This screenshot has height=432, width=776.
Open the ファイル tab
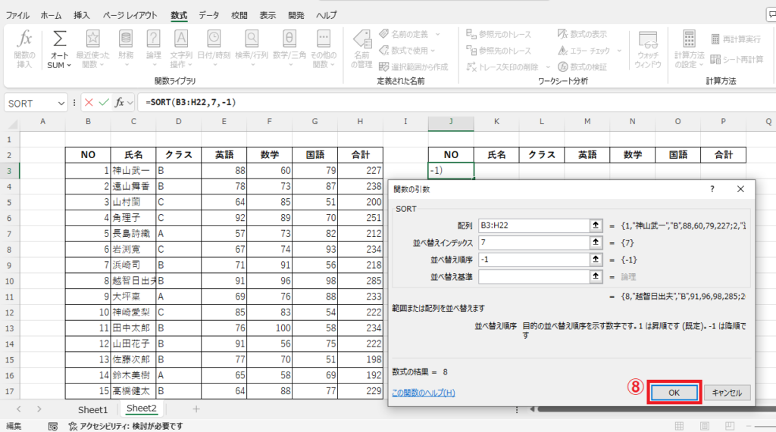pos(17,15)
